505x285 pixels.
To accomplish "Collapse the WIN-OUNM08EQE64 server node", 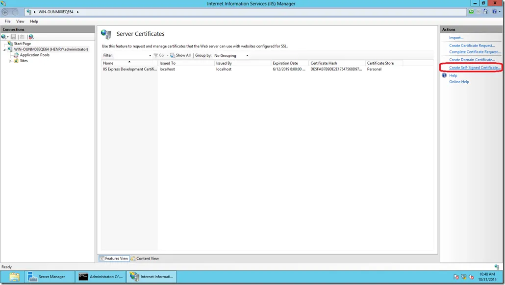I will [x=4, y=49].
